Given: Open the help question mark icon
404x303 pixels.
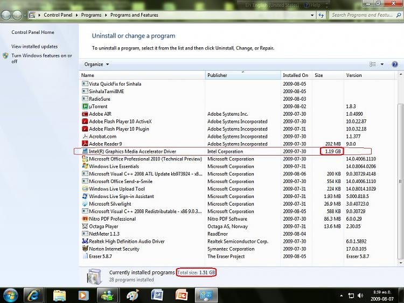Looking at the screenshot, I should pos(394,65).
